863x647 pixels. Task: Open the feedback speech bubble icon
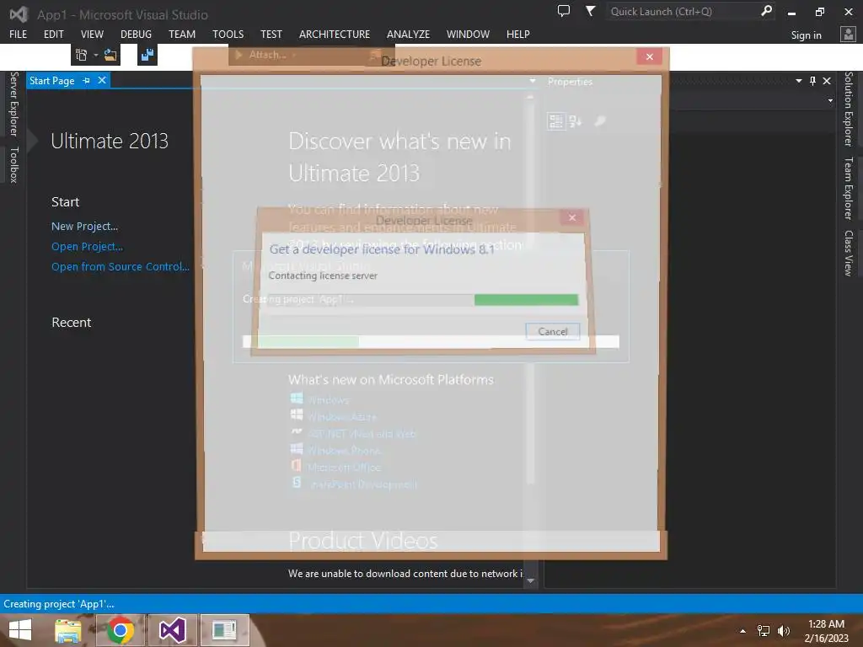point(564,10)
